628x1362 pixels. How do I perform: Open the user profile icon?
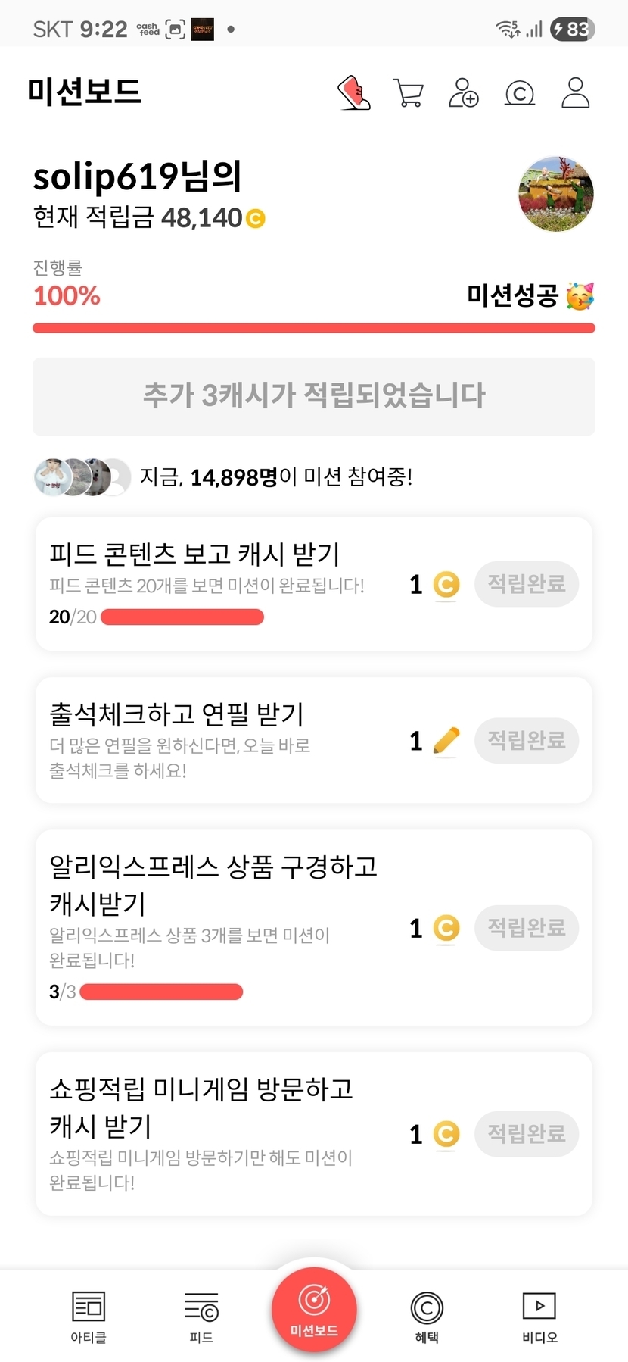click(x=575, y=93)
